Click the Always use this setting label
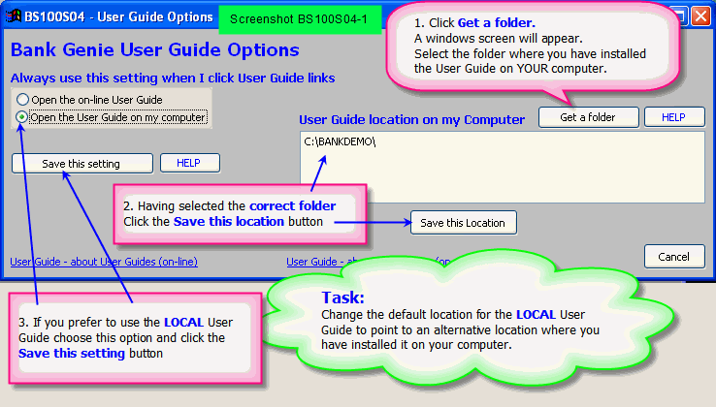This screenshot has height=407, width=716. tap(173, 78)
